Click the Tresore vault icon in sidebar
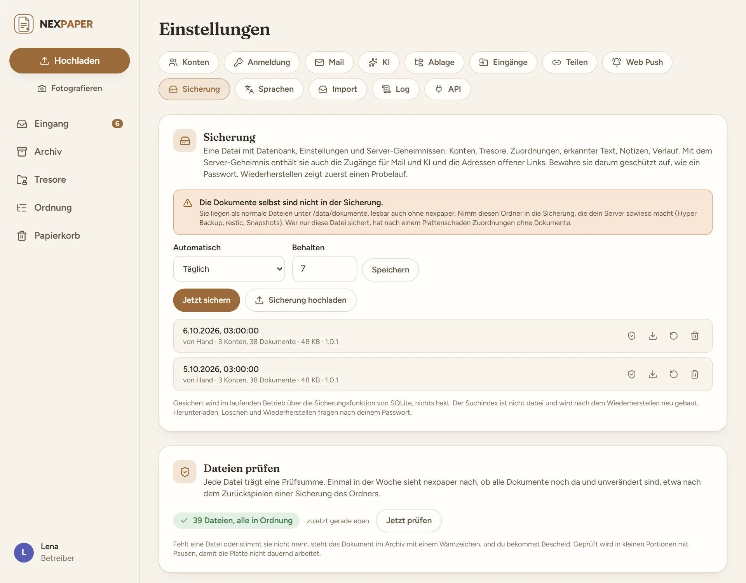 (x=22, y=180)
